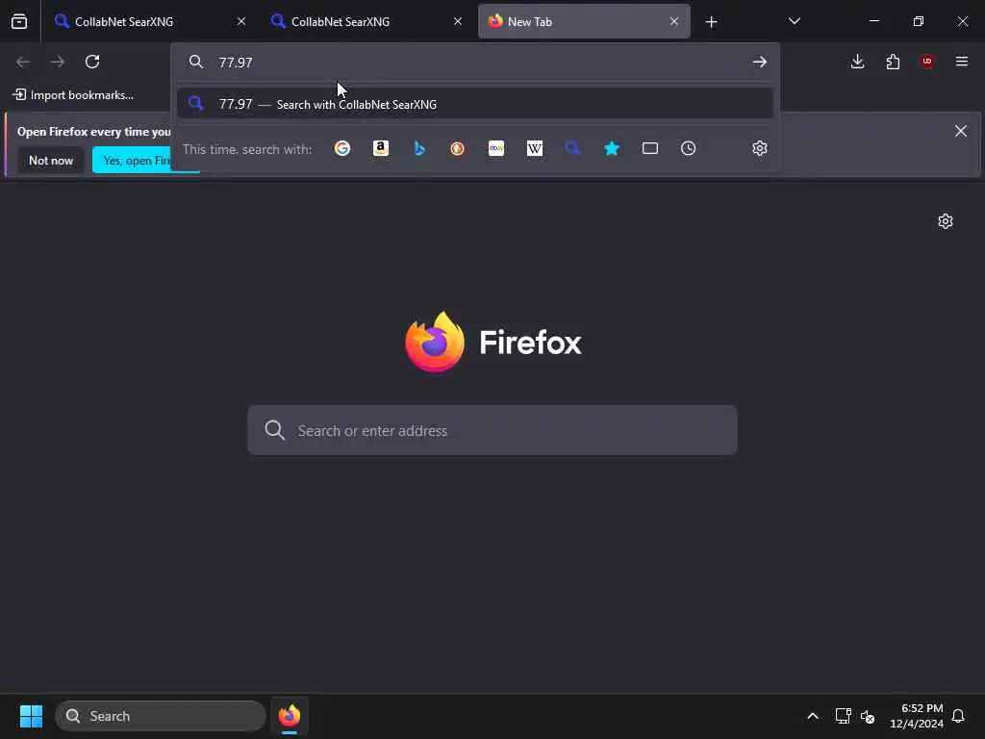The width and height of the screenshot is (985, 739).
Task: Search in Bookmarks star icon
Action: pos(611,148)
